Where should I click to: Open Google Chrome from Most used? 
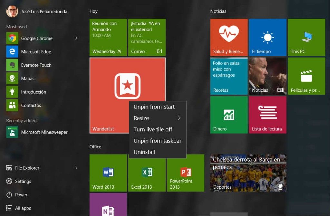(42, 38)
